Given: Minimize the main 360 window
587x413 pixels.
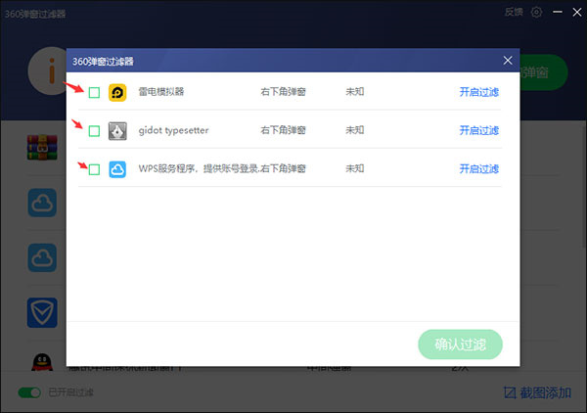Looking at the screenshot, I should [558, 13].
